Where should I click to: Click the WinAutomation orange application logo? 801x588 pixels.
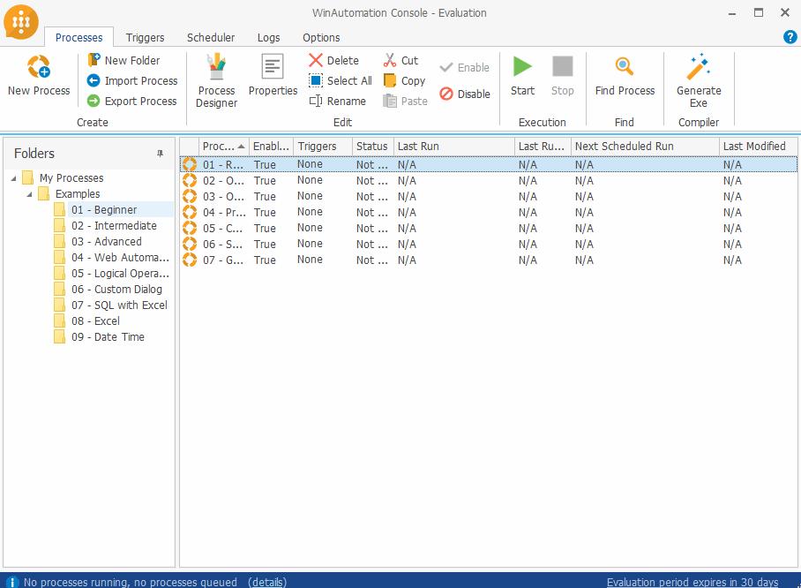(x=21, y=21)
